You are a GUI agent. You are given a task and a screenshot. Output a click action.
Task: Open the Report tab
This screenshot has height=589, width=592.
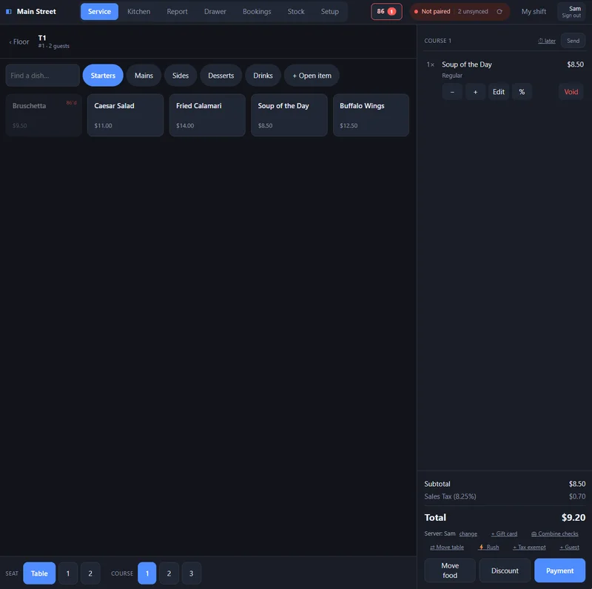tap(177, 12)
